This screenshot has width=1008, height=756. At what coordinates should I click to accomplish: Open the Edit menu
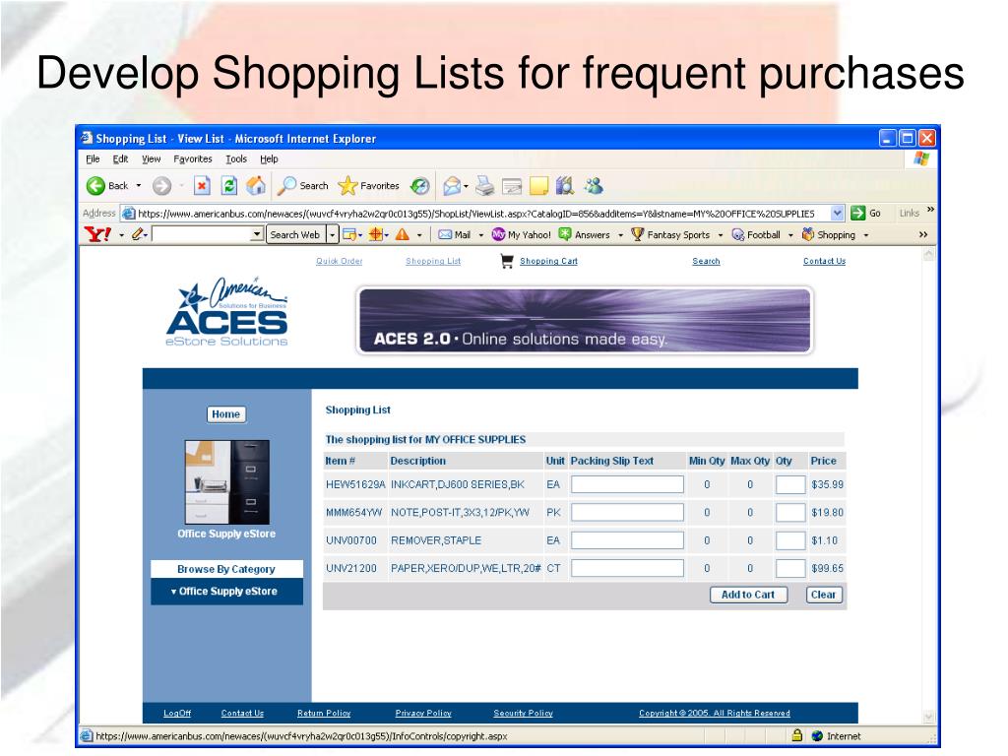click(x=120, y=158)
